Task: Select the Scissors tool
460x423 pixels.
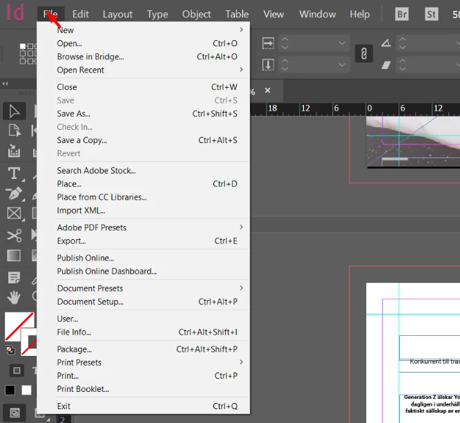Action: point(14,236)
